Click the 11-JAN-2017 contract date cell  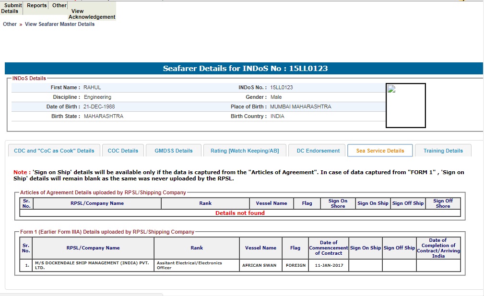point(329,265)
